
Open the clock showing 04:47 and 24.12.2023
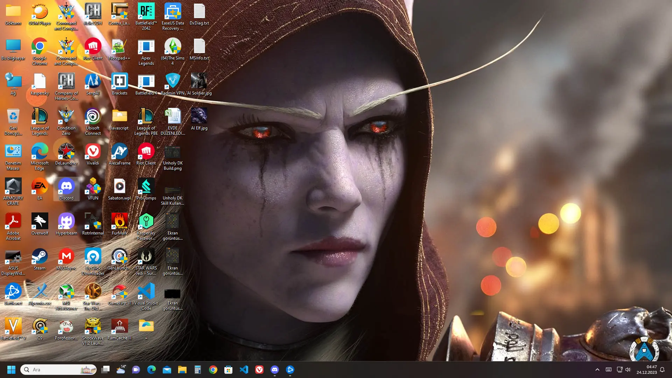[x=646, y=370]
